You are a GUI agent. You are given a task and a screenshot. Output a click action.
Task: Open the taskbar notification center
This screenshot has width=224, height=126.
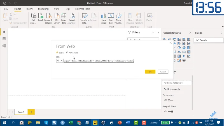[219, 123]
